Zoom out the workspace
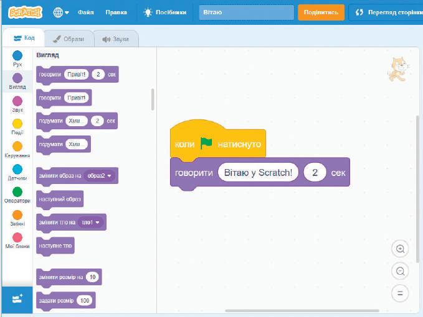The width and height of the screenshot is (423, 317). [400, 271]
